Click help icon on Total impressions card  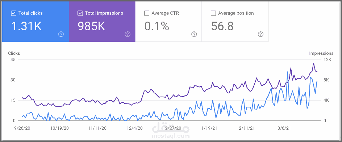pyautogui.click(x=128, y=34)
